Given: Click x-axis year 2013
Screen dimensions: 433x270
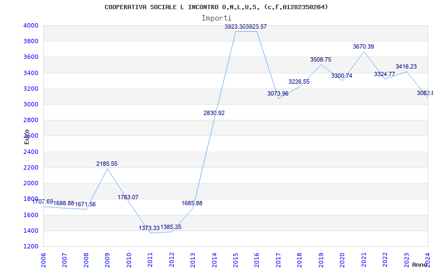Looking at the screenshot, I should [193, 260].
